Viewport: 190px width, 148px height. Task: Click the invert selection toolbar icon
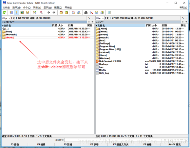34,12
